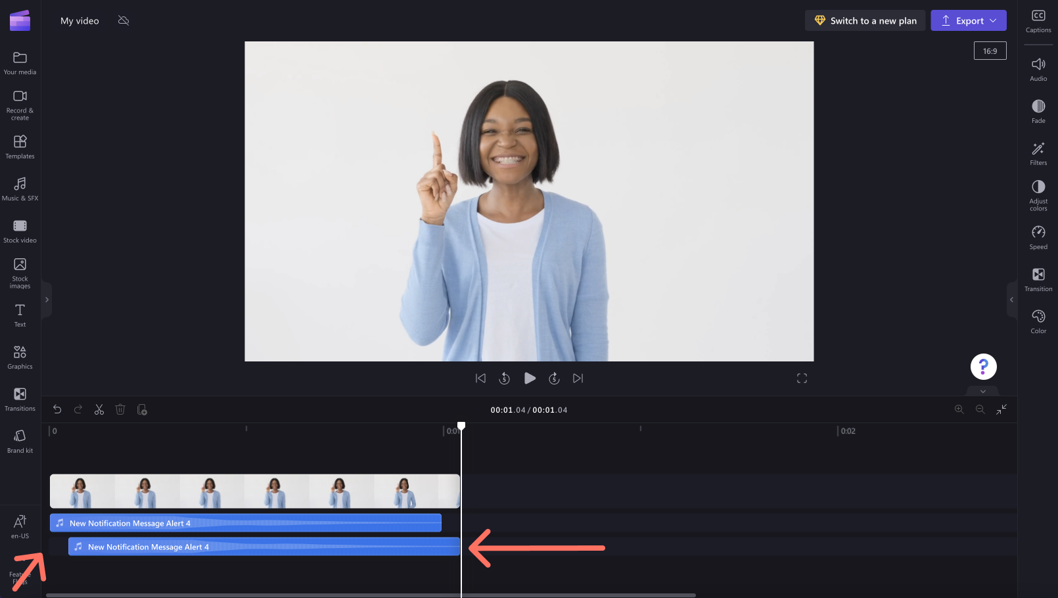
Task: Open the Filters panel
Action: 1038,152
